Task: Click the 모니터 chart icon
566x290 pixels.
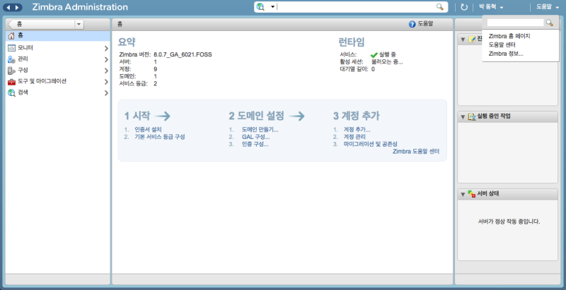Action: click(11, 47)
